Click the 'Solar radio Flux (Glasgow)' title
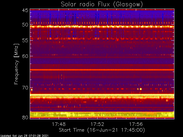 click(x=102, y=5)
